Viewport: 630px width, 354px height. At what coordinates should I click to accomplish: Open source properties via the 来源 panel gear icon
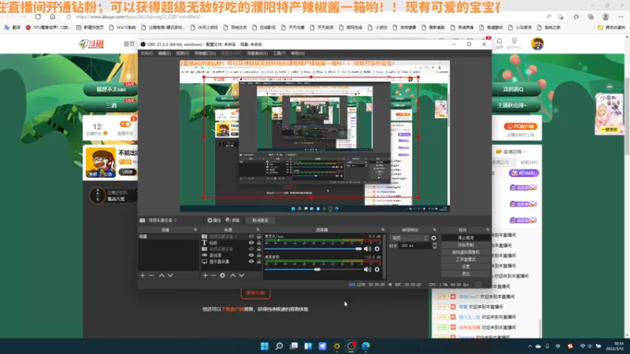click(223, 275)
